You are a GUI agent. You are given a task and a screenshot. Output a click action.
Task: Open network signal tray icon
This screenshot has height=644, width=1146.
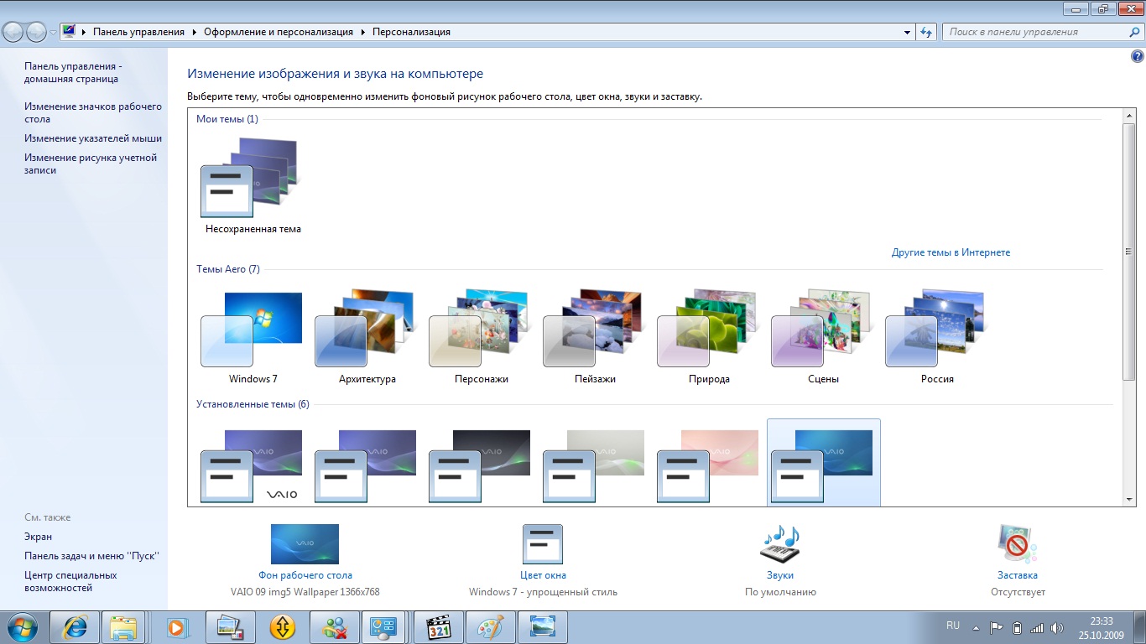pyautogui.click(x=1037, y=627)
